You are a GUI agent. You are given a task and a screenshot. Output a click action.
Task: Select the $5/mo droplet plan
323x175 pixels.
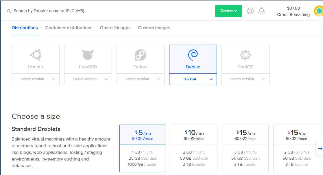(143, 148)
